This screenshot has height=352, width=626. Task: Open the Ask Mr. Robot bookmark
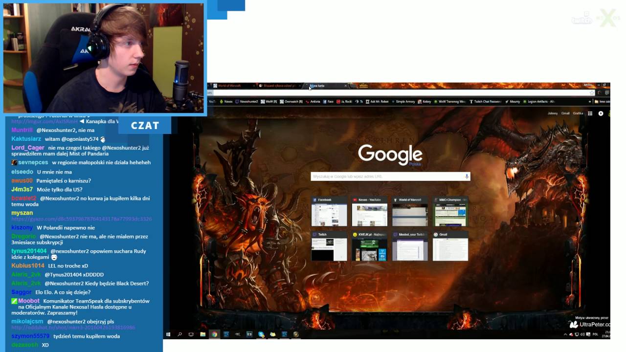pyautogui.click(x=377, y=102)
